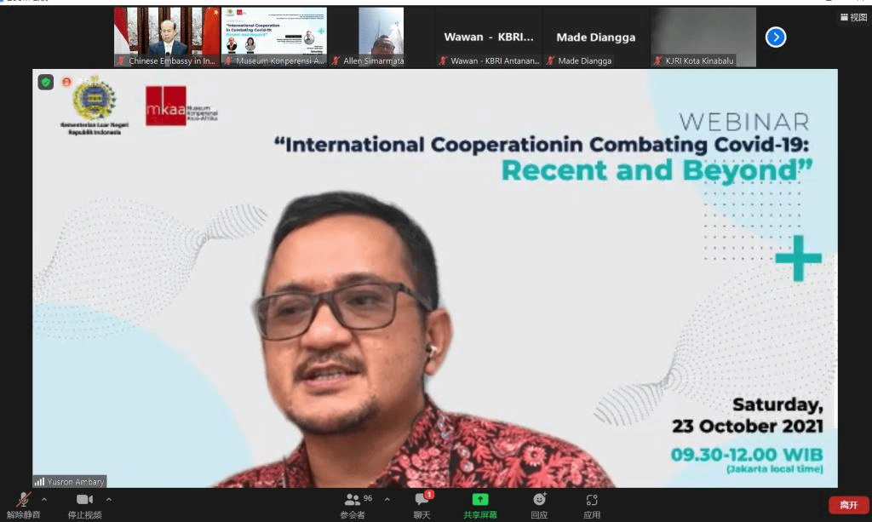Expand the arrow next to Participants count
This screenshot has height=522, width=872.
(x=387, y=499)
